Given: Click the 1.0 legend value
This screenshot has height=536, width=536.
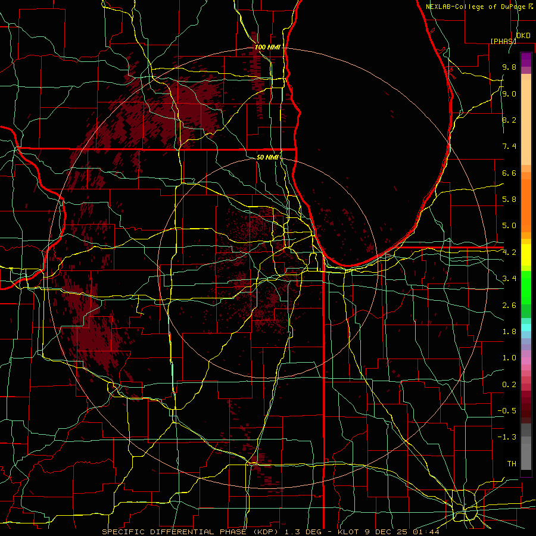Looking at the screenshot, I should 509,358.
